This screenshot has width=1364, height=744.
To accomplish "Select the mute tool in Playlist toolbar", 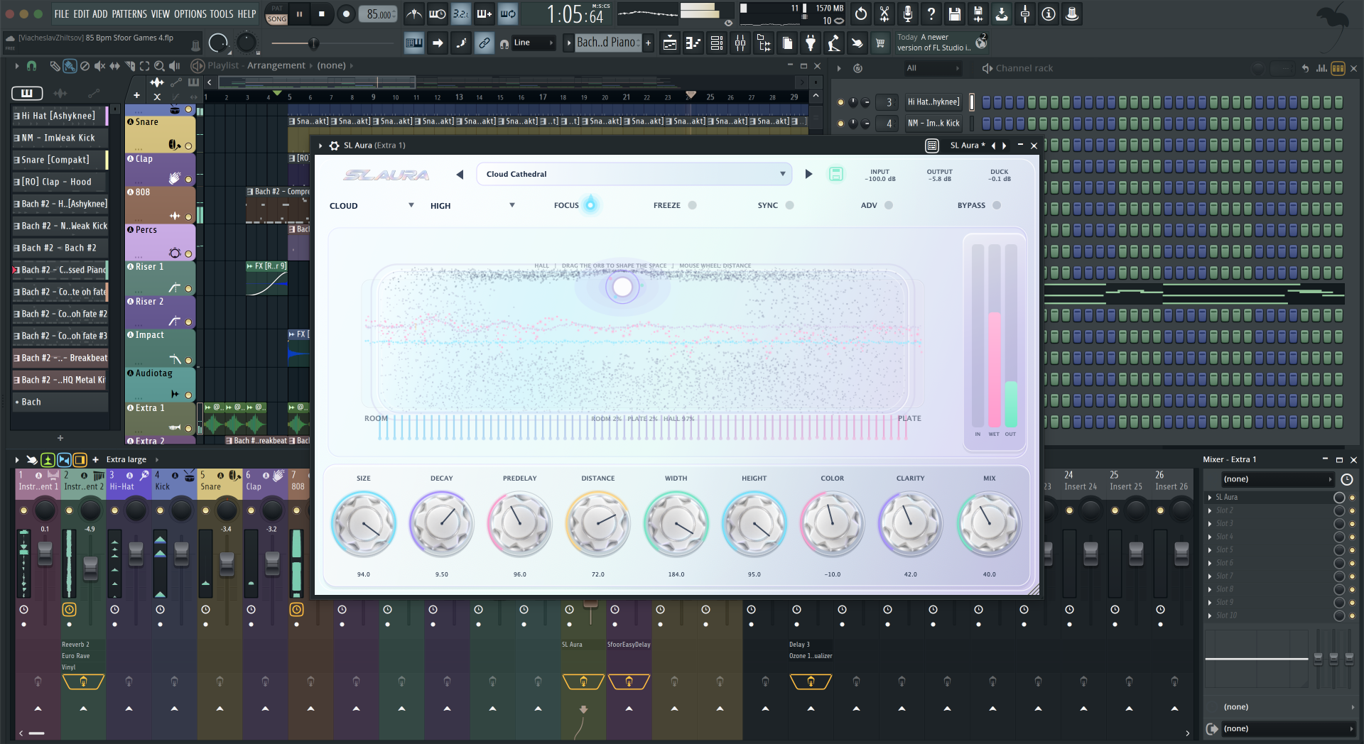I will pyautogui.click(x=99, y=66).
